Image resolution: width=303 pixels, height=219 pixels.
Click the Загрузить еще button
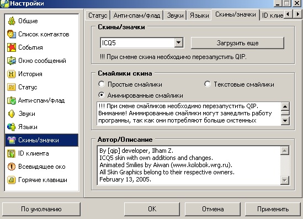[x=237, y=43]
